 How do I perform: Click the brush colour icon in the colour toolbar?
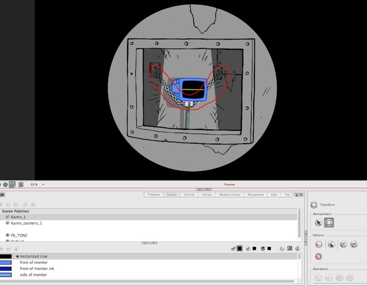point(233,248)
